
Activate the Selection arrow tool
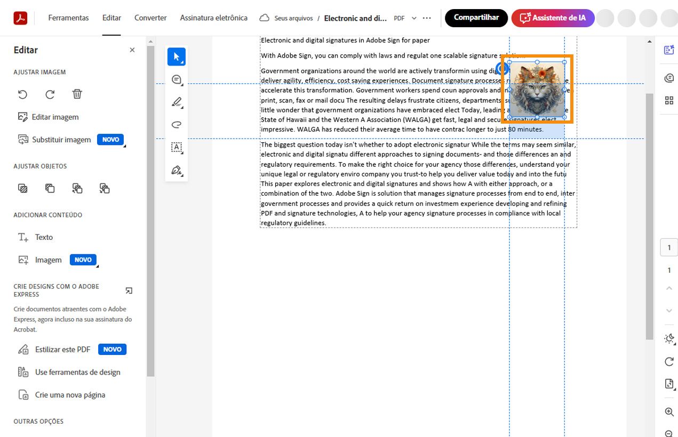[176, 56]
